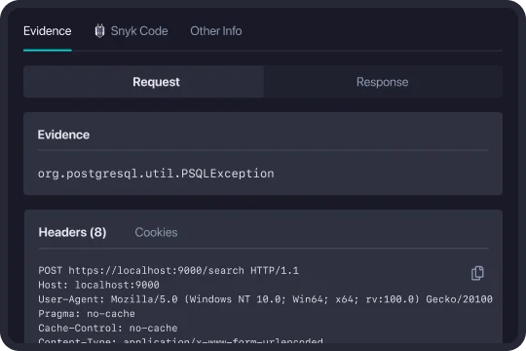
Task: Open the Other Info tab
Action: tap(216, 31)
